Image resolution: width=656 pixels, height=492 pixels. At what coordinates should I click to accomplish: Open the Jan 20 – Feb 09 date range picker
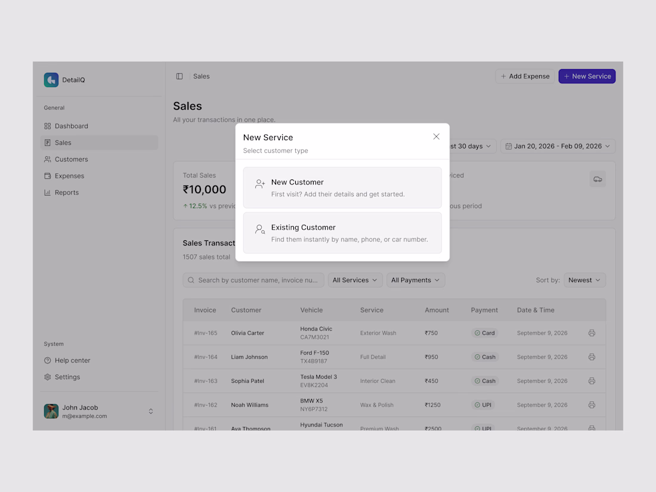[558, 146]
